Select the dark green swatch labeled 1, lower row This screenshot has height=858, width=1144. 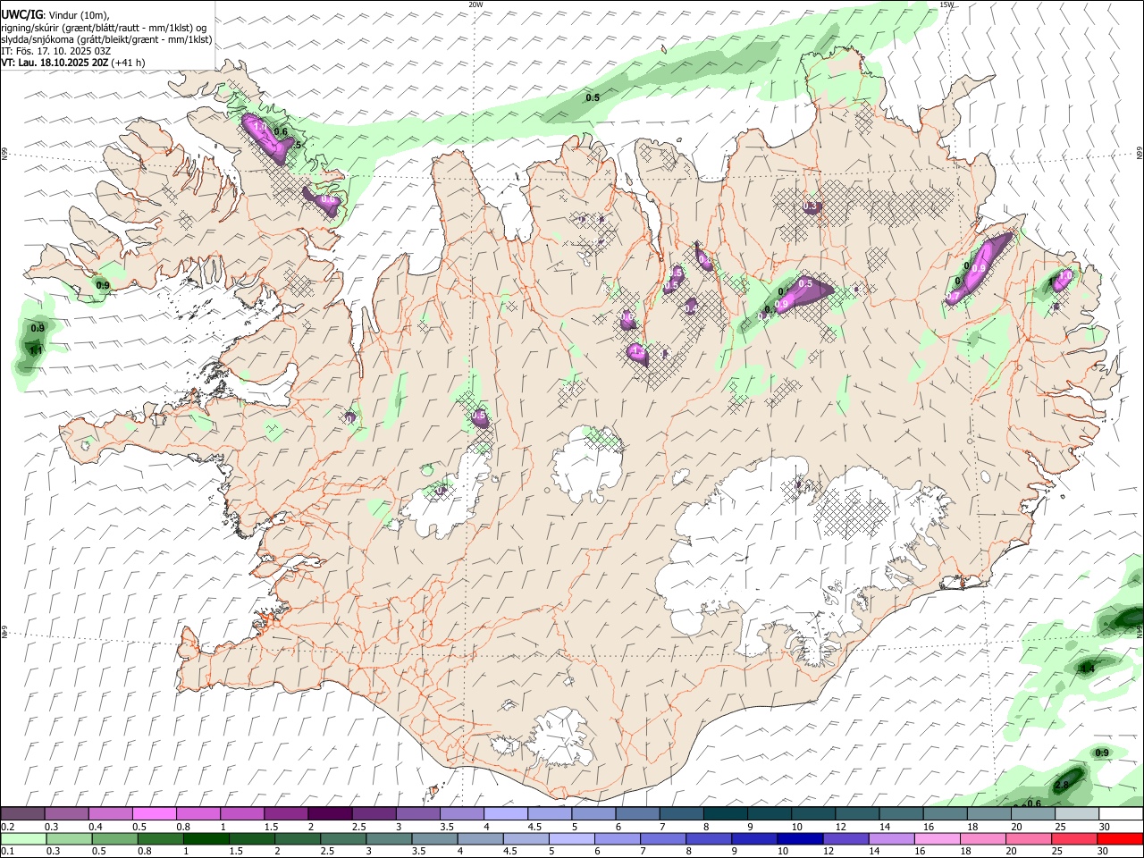point(206,839)
